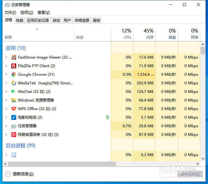Click the 任务管理器 row icon

tap(14, 126)
